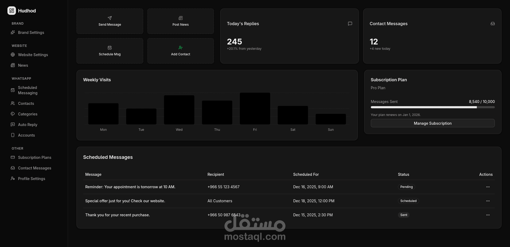
Task: Select the Auto Reply sidebar icon
Action: coord(13,124)
